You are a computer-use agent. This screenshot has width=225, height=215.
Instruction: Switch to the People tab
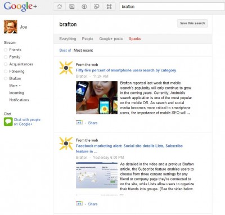click(x=87, y=39)
